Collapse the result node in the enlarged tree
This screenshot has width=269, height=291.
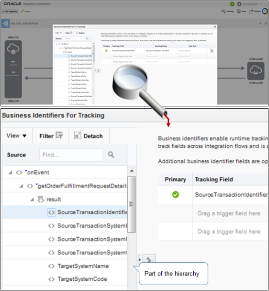32,200
